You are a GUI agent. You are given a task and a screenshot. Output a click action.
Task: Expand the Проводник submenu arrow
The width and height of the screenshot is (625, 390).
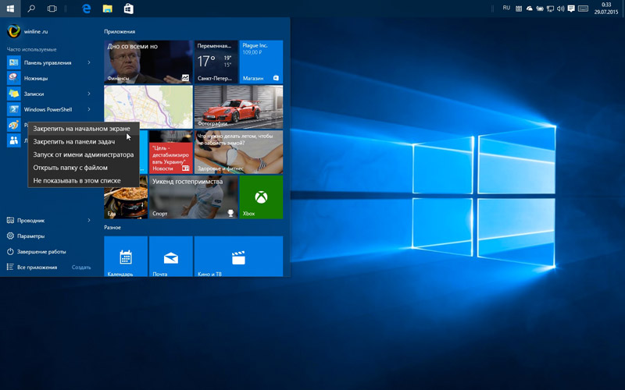(89, 221)
